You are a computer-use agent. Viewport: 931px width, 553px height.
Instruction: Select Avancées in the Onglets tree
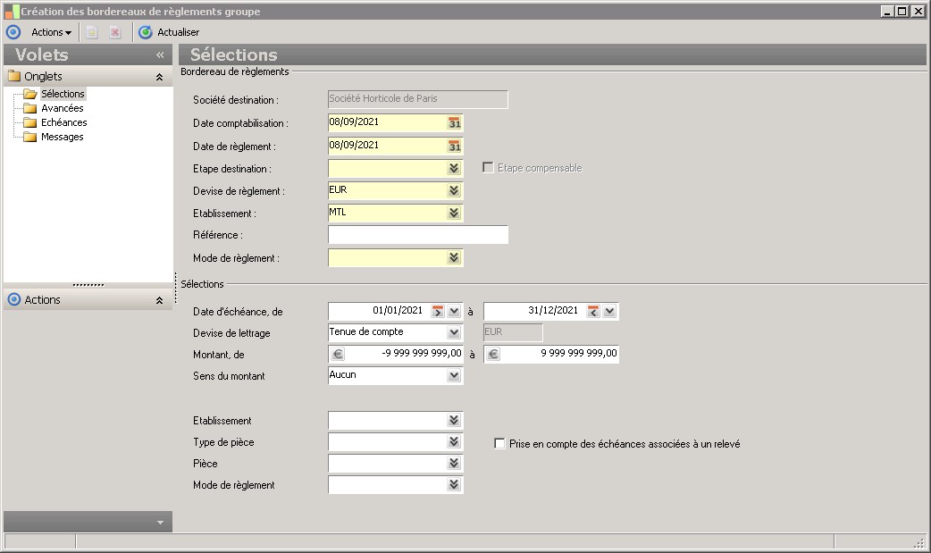(62, 108)
